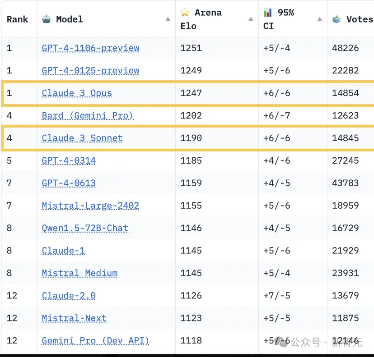
Task: Click the ballot box icon beside Votes
Action: point(337,19)
